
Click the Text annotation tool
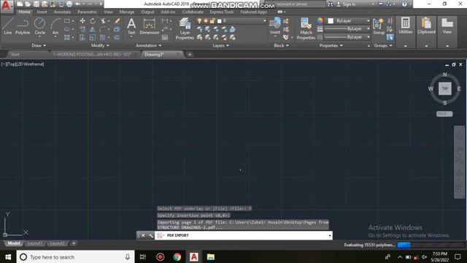coord(131,26)
